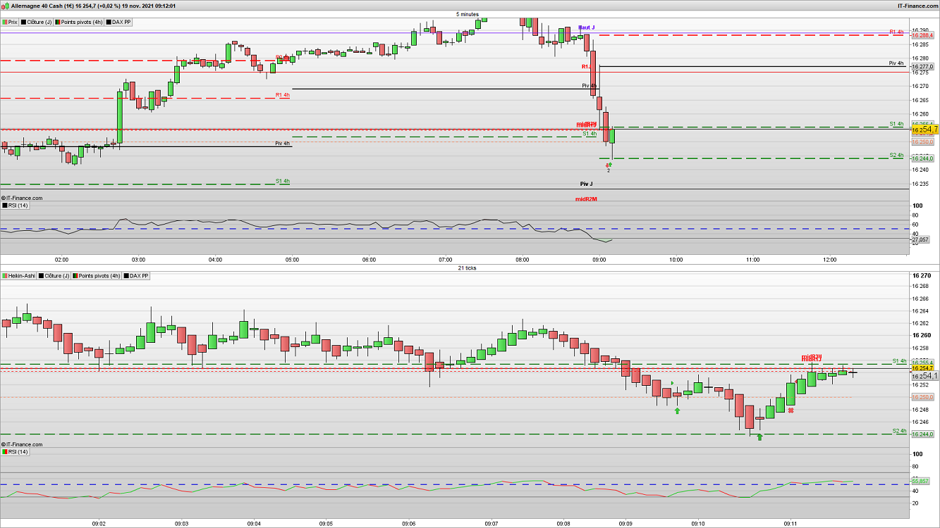Click the 16 254,1 current price label
The image size is (940, 528).
coord(924,376)
